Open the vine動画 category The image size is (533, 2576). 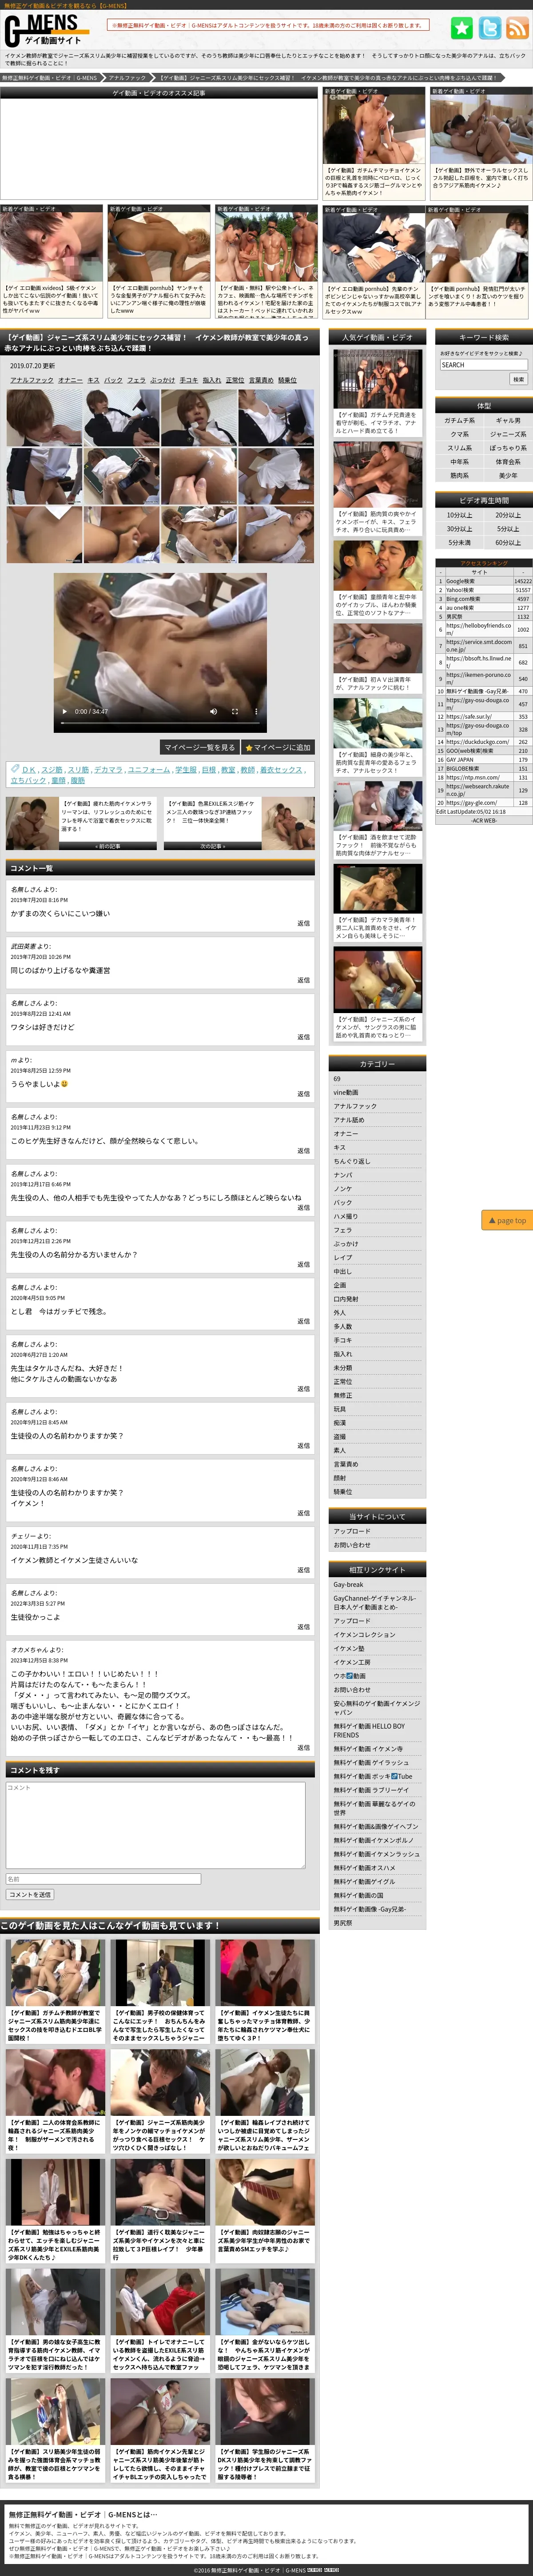pos(346,1093)
